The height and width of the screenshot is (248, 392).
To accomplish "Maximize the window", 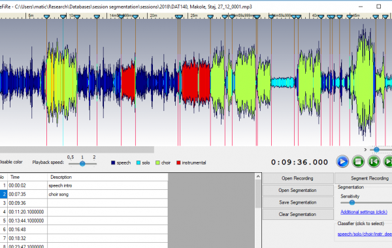I will [379, 7].
